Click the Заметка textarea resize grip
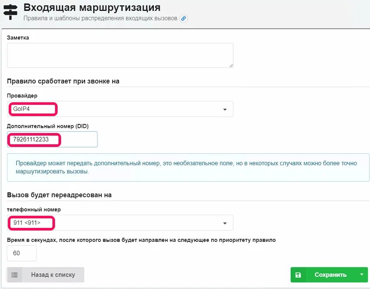 231,65
